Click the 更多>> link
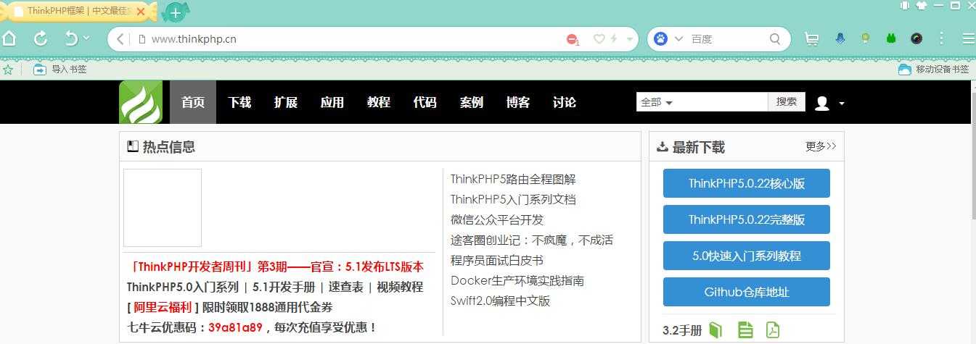 click(821, 146)
